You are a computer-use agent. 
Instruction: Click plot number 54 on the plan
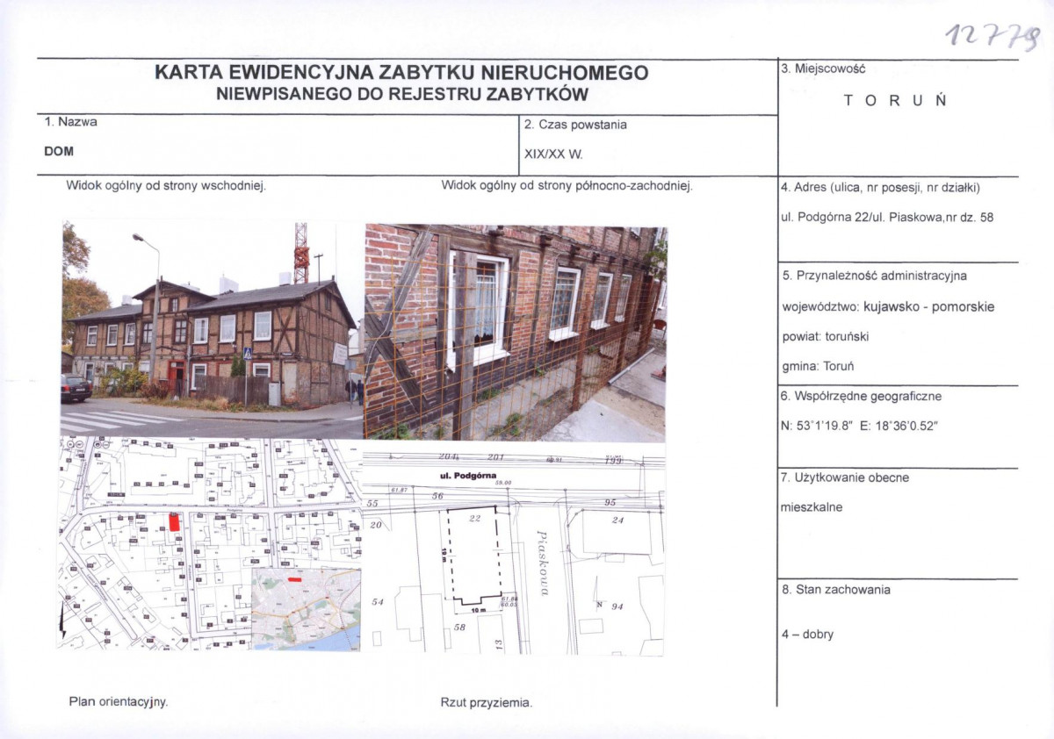tap(379, 602)
